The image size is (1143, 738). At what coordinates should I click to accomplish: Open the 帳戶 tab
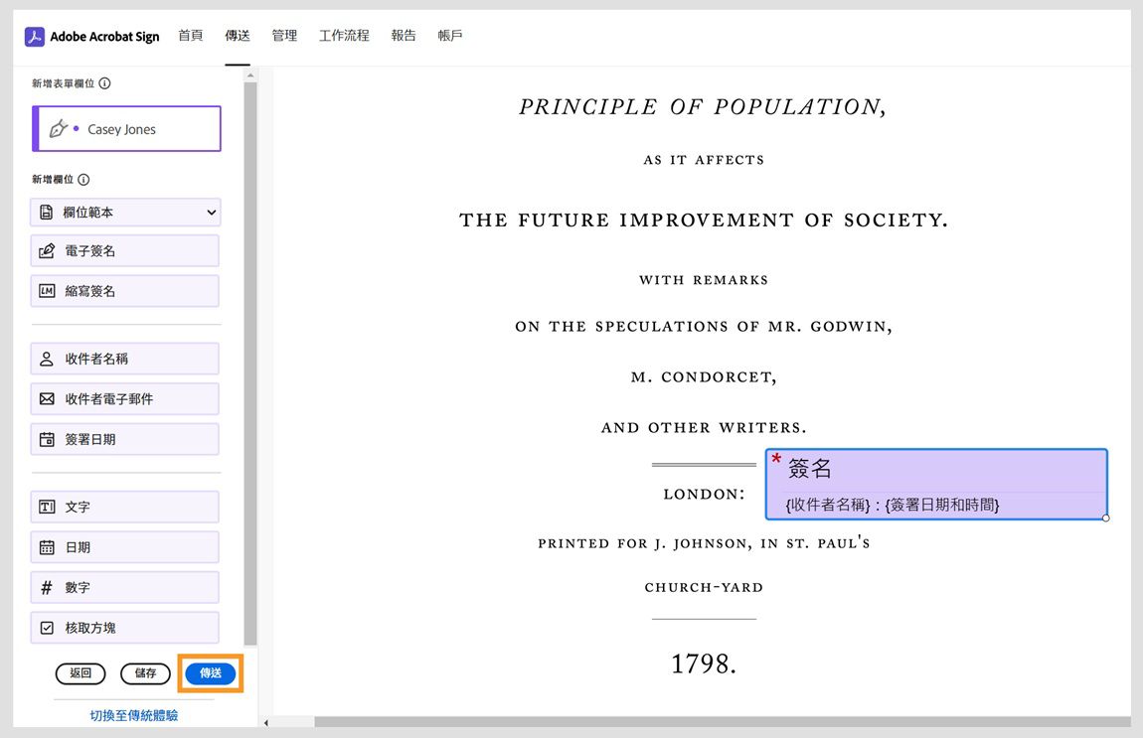pyautogui.click(x=450, y=36)
